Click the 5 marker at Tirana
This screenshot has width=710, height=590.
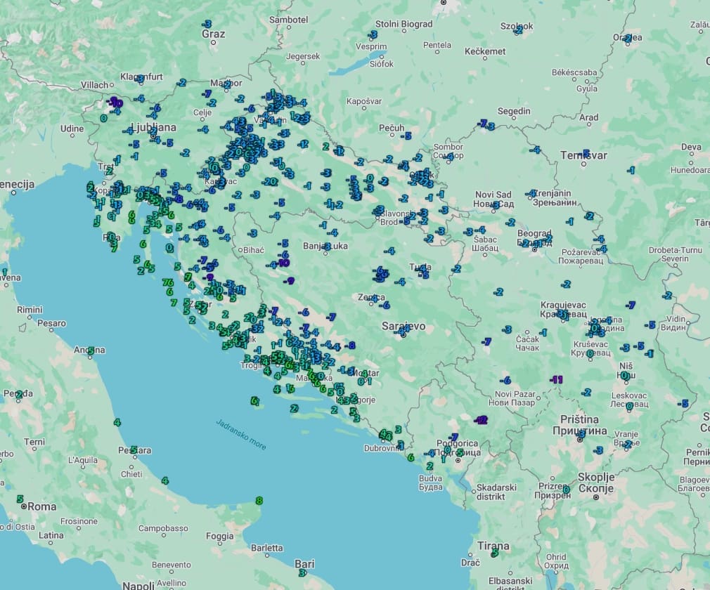pyautogui.click(x=495, y=553)
